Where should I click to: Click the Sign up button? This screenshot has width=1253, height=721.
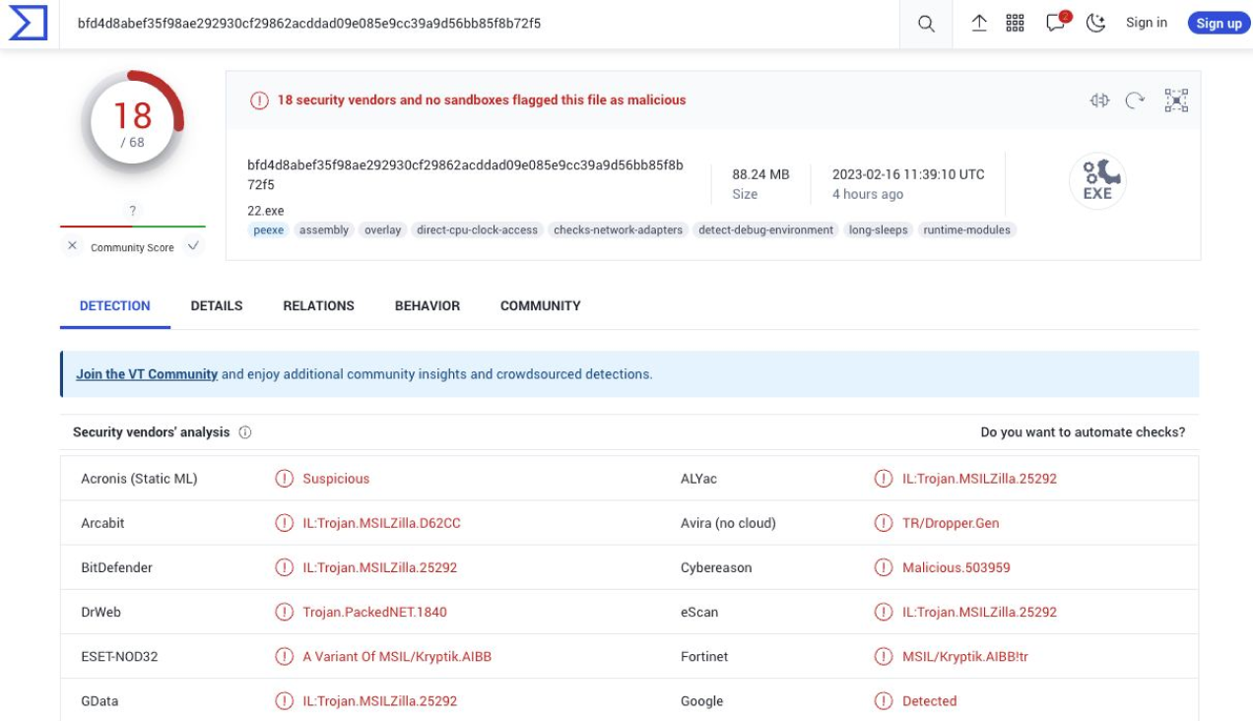click(x=1219, y=24)
